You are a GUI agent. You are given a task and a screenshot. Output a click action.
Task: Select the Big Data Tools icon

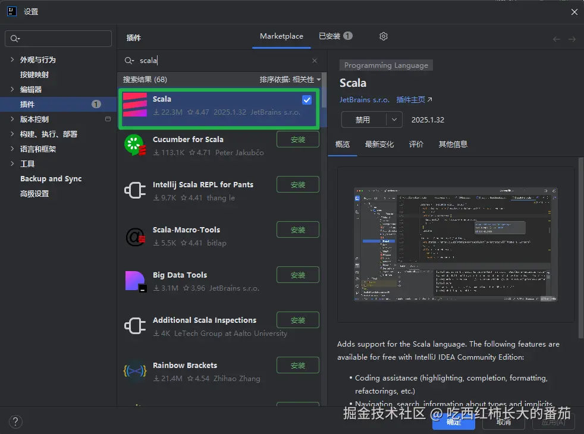click(136, 281)
